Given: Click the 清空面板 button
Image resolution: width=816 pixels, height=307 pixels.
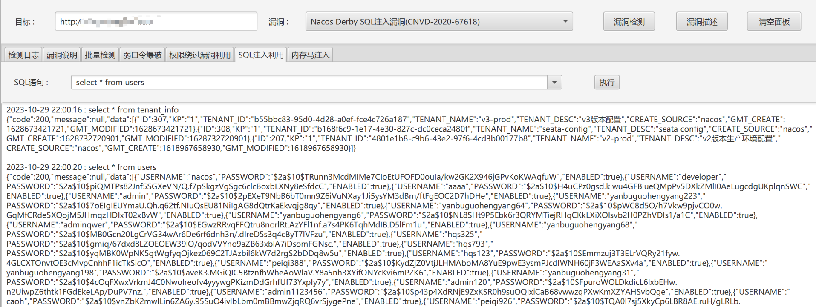Looking at the screenshot, I should (774, 22).
